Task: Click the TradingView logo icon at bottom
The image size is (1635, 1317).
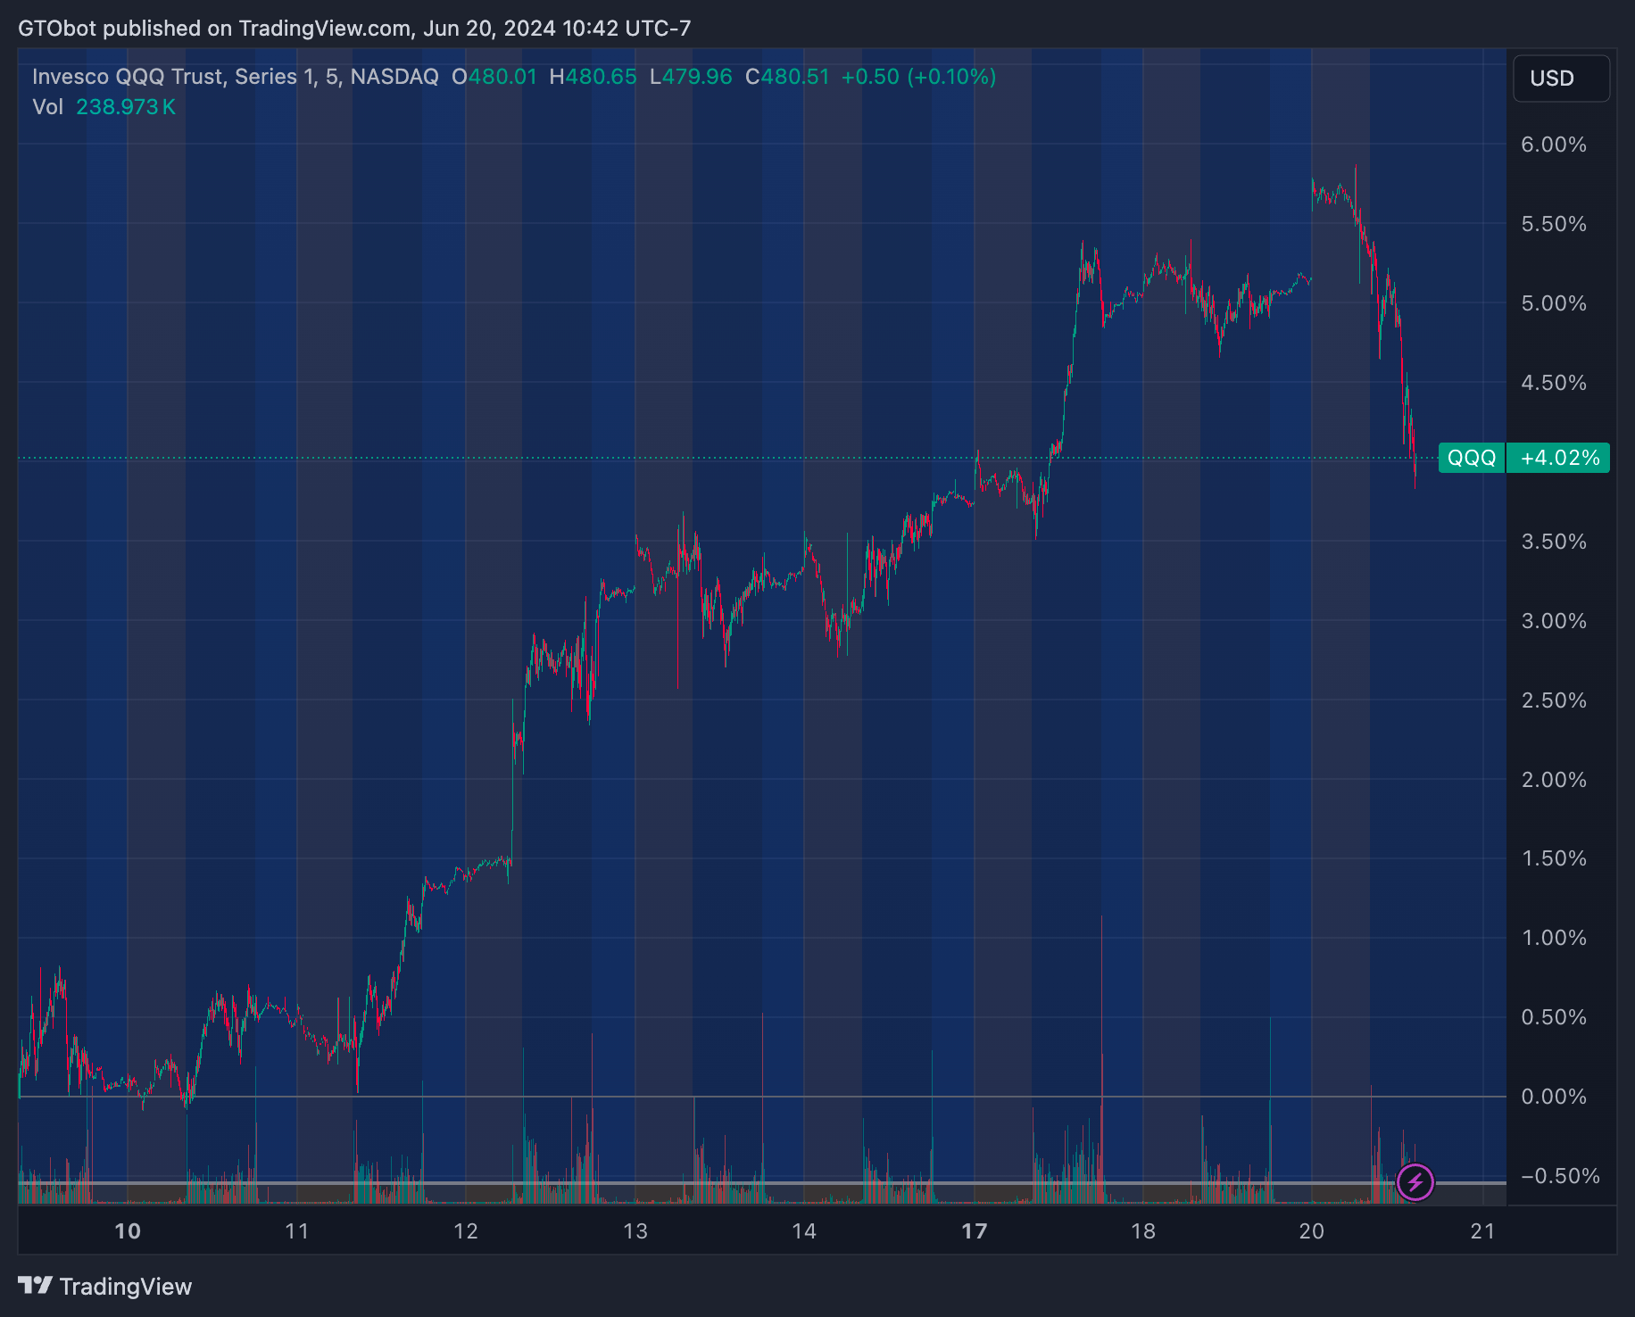Action: coord(35,1286)
